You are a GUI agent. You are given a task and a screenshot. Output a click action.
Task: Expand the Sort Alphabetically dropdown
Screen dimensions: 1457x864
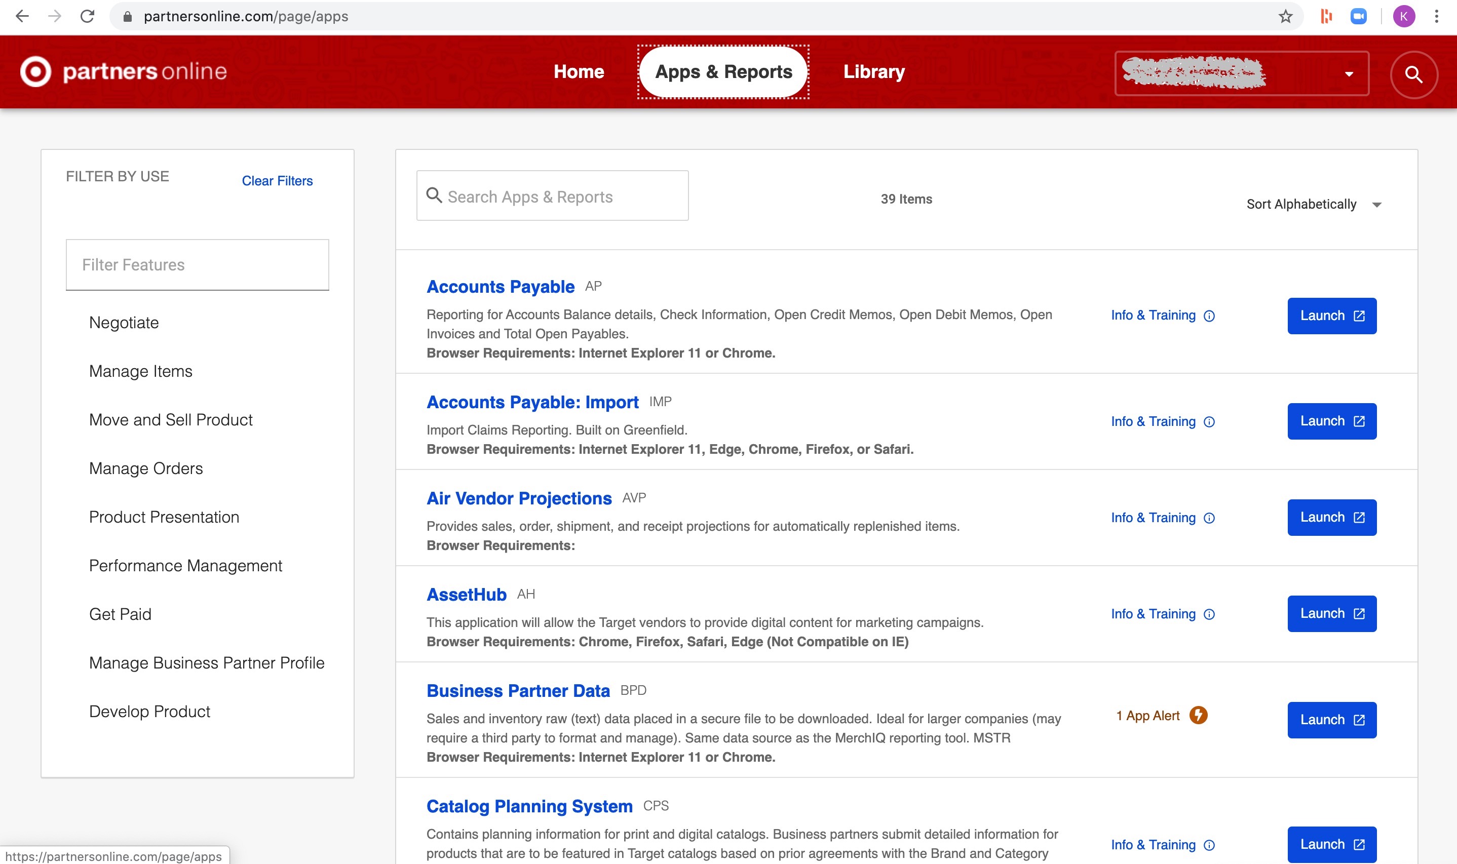click(1314, 205)
